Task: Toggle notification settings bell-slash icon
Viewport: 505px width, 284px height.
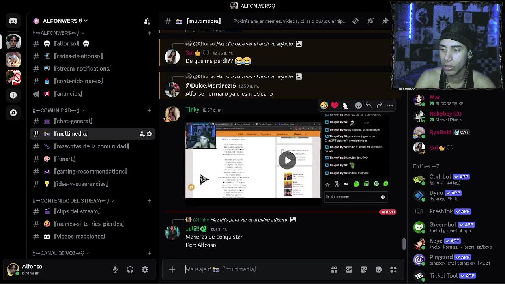Action: pyautogui.click(x=370, y=21)
